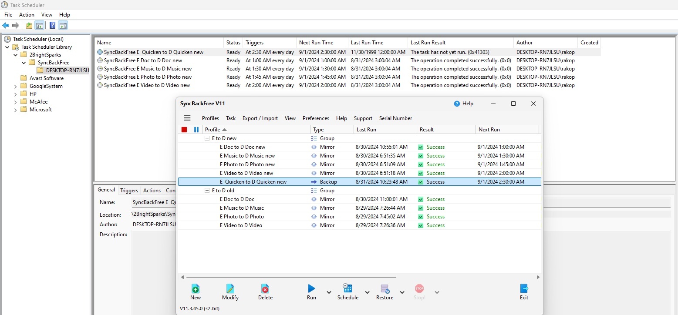
Task: Select the DESKTOP-RN7JLSU folder in tree
Action: click(67, 70)
